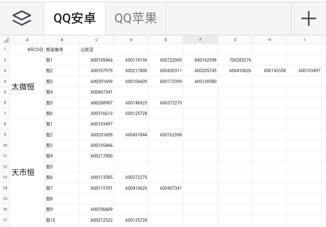Select column C header
Image resolution: width=326 pixels, height=227 pixels.
[x=97, y=40]
